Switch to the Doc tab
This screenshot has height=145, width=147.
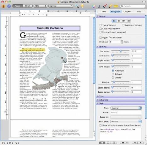point(139,12)
